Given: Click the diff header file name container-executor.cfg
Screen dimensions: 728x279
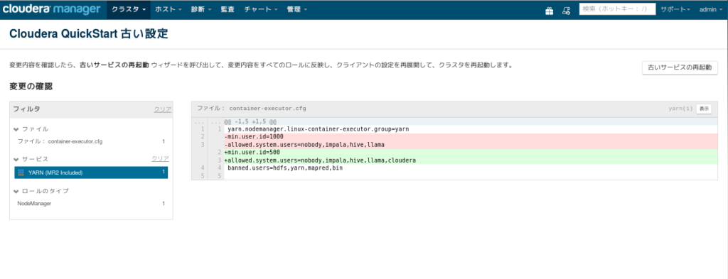Looking at the screenshot, I should click(x=267, y=109).
